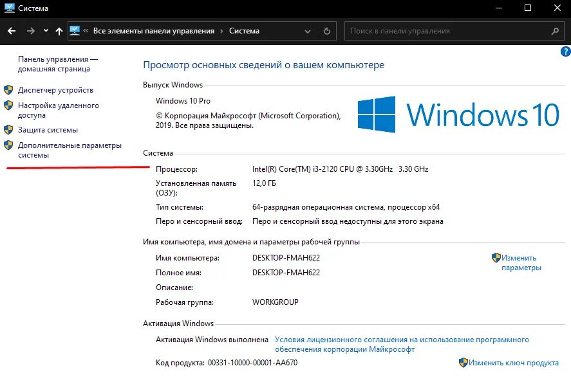This screenshot has width=571, height=384.
Task: Close the Система window
Action: pos(557,8)
